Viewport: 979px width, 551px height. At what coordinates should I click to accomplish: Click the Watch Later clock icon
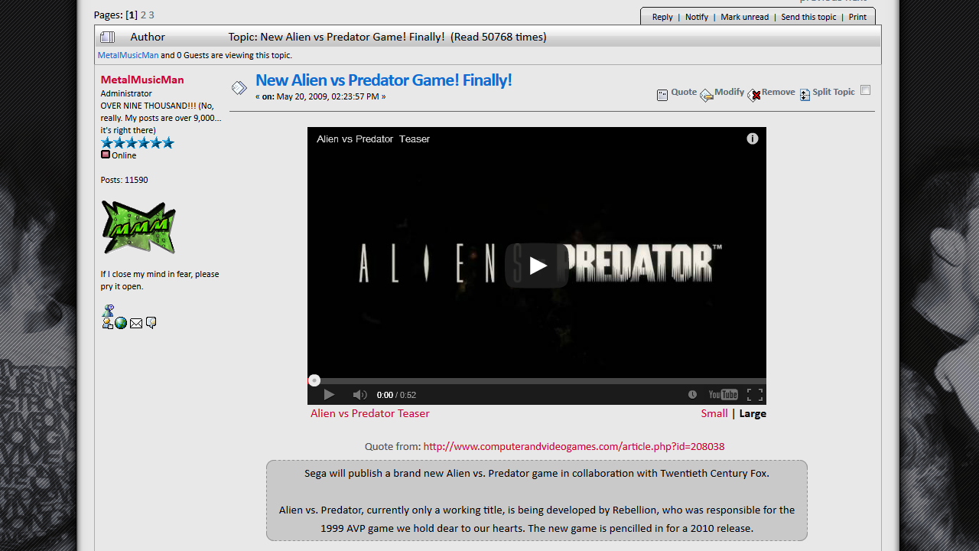(692, 395)
